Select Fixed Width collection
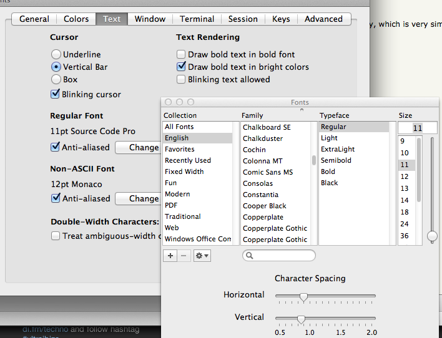442x338 pixels. click(x=197, y=171)
